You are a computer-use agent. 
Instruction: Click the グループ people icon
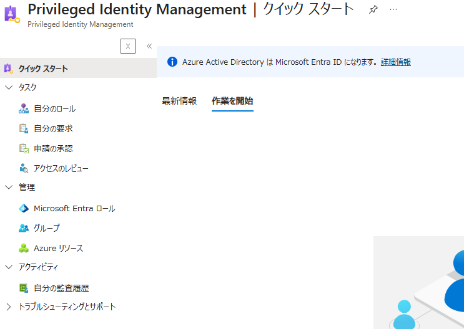click(x=24, y=228)
